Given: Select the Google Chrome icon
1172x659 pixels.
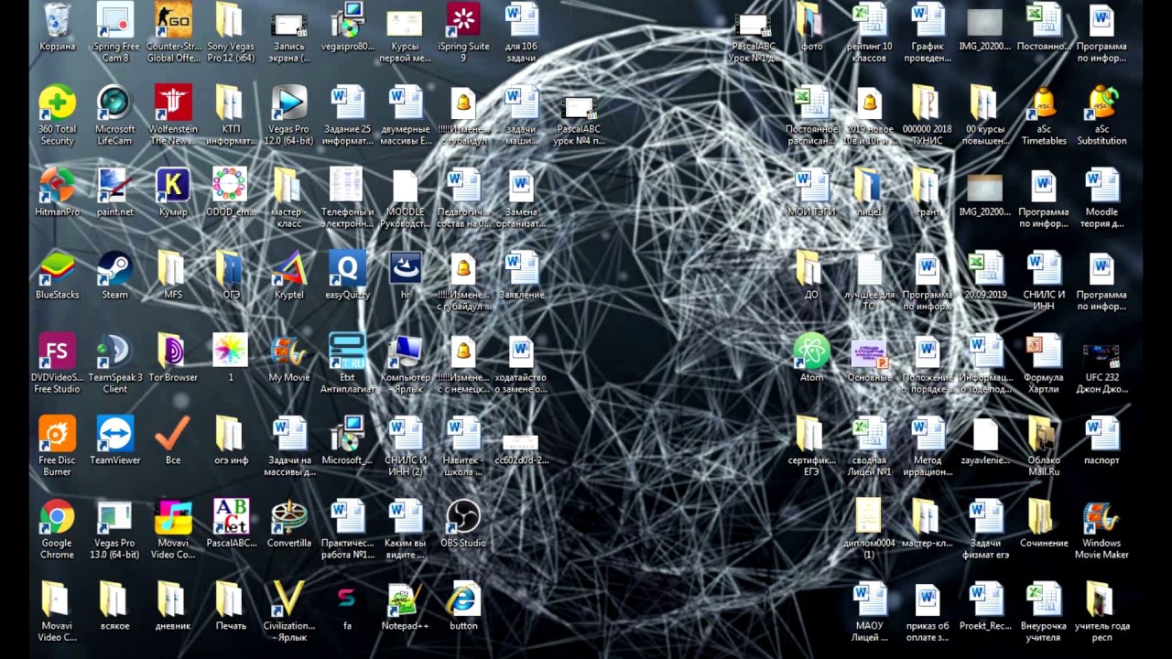Looking at the screenshot, I should [x=57, y=529].
